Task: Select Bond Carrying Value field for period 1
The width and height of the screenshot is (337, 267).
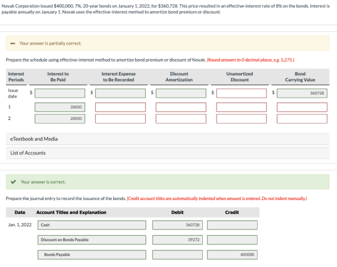Action: [302, 107]
